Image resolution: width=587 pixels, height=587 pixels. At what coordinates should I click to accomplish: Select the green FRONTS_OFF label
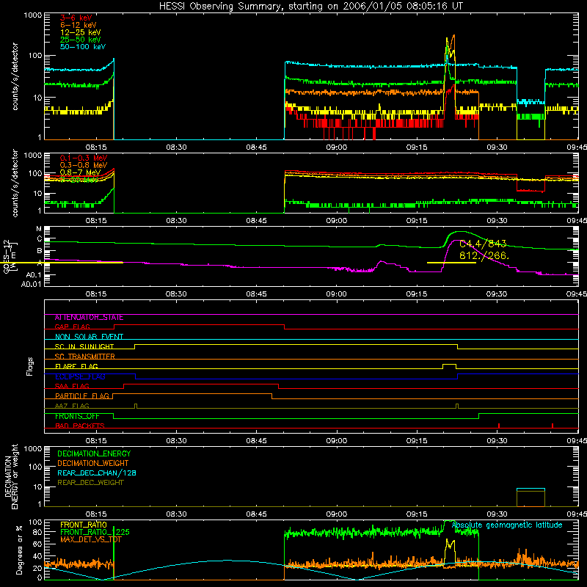pyautogui.click(x=77, y=416)
